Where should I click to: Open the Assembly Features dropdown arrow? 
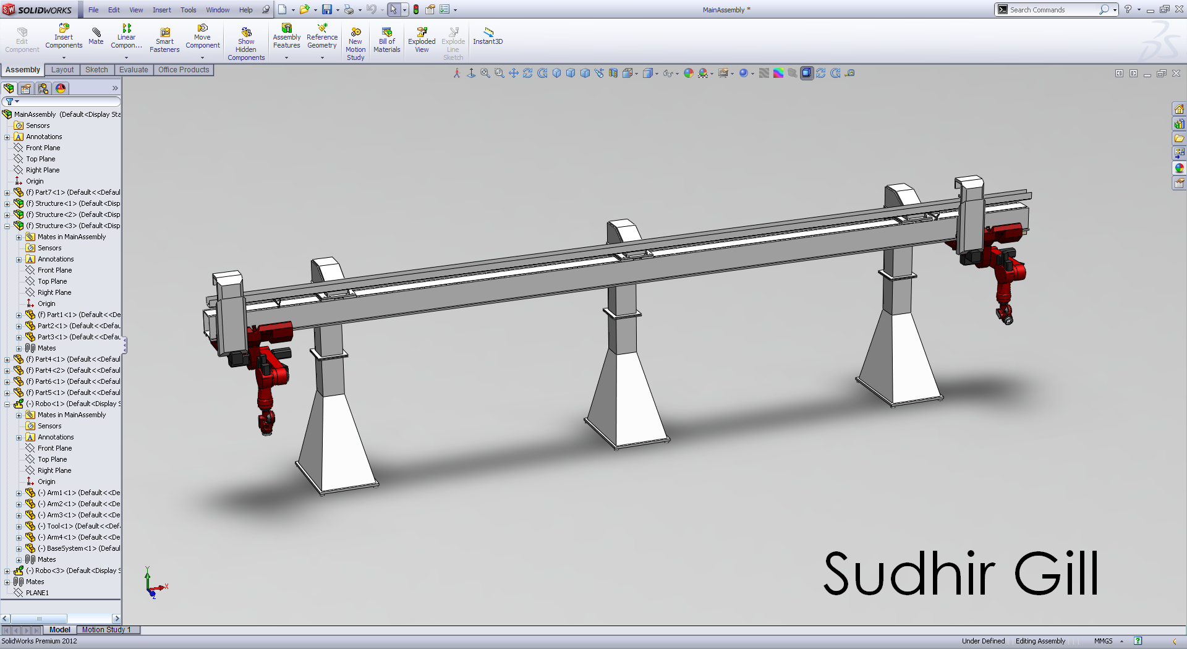[286, 57]
